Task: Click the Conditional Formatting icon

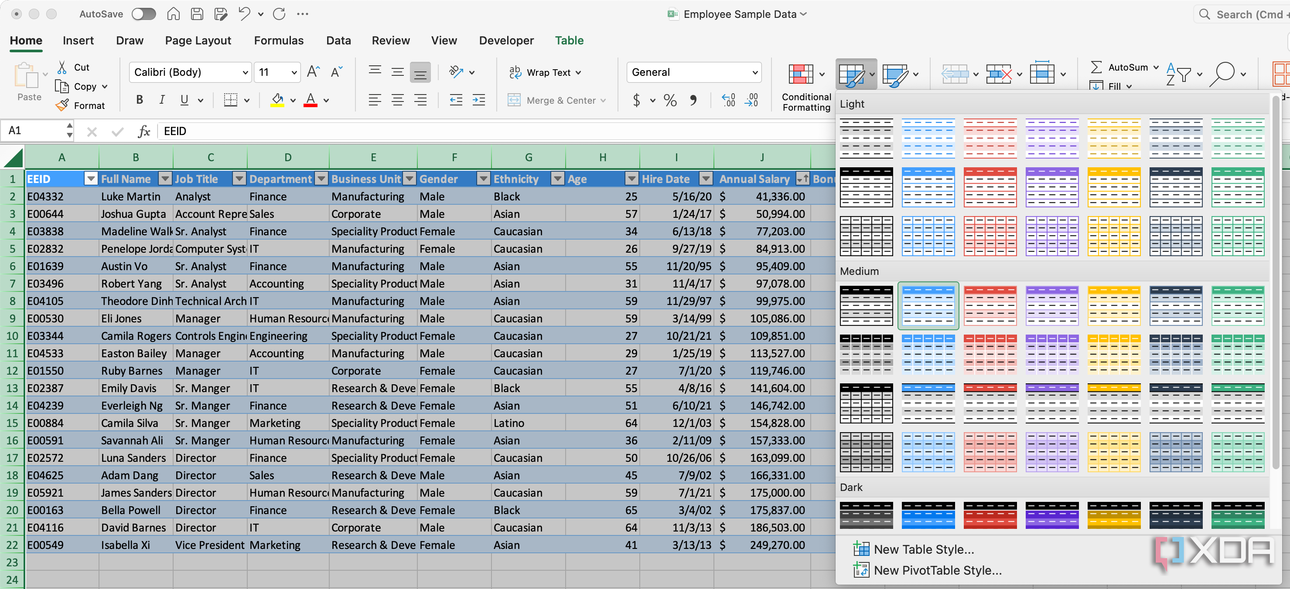Action: (x=800, y=74)
